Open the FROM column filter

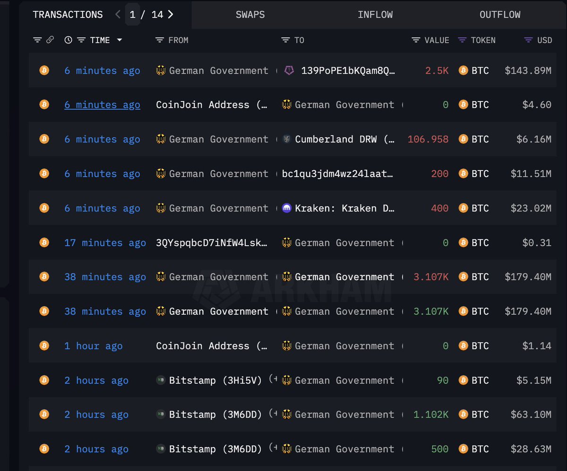[160, 40]
